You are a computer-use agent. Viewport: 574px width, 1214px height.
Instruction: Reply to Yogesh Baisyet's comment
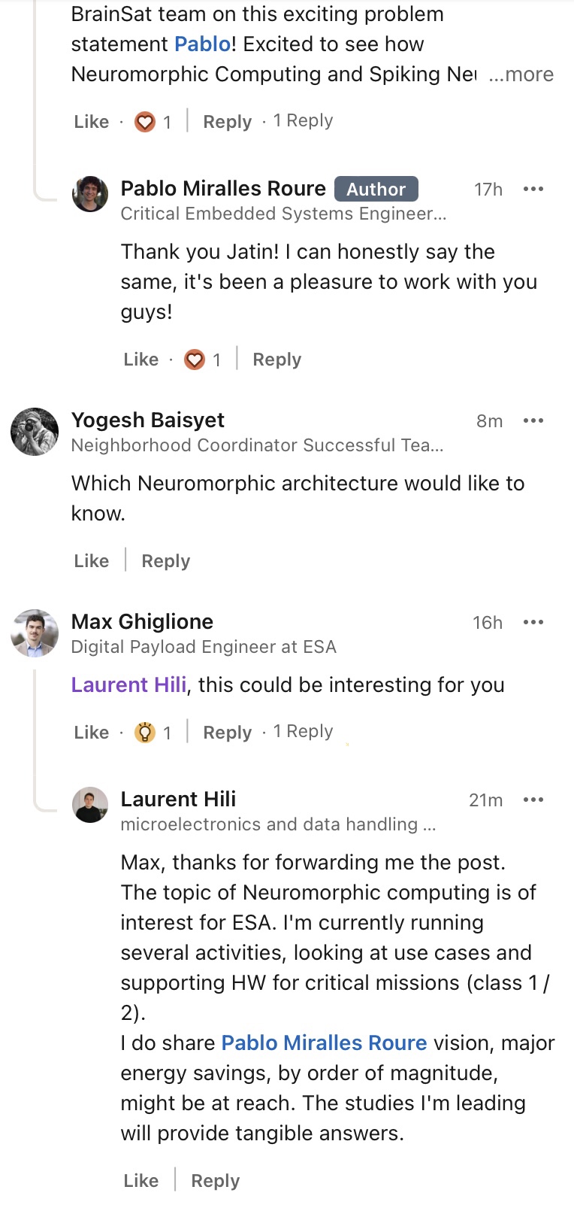(166, 561)
